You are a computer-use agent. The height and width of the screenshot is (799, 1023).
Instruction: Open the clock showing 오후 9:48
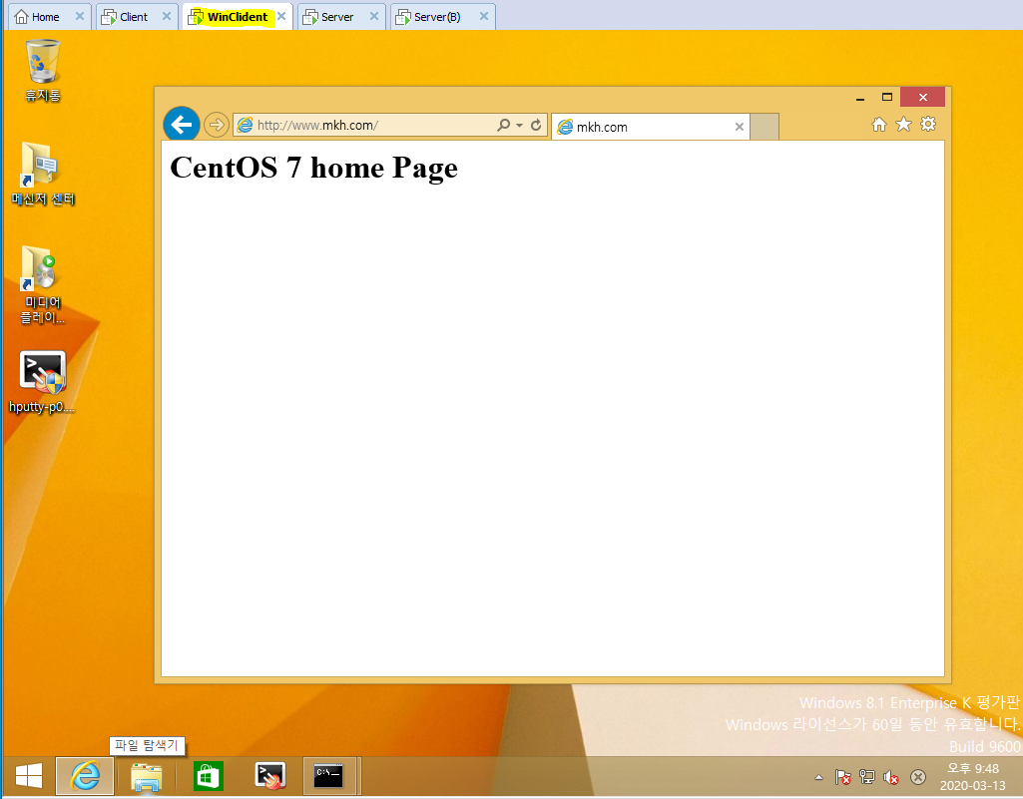pyautogui.click(x=973, y=777)
